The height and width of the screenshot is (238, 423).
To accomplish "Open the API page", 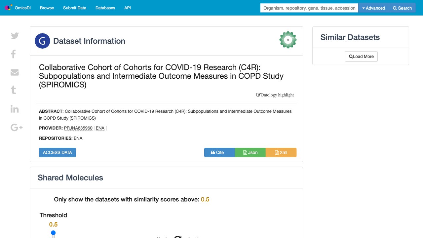I will click(128, 8).
